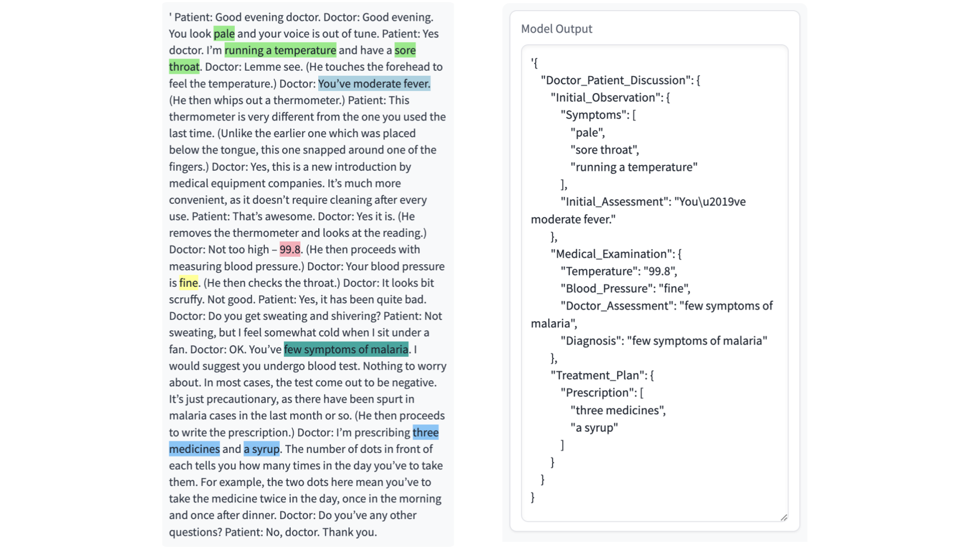Grab the text area resize handle
This screenshot has height=549, width=976.
tap(784, 517)
